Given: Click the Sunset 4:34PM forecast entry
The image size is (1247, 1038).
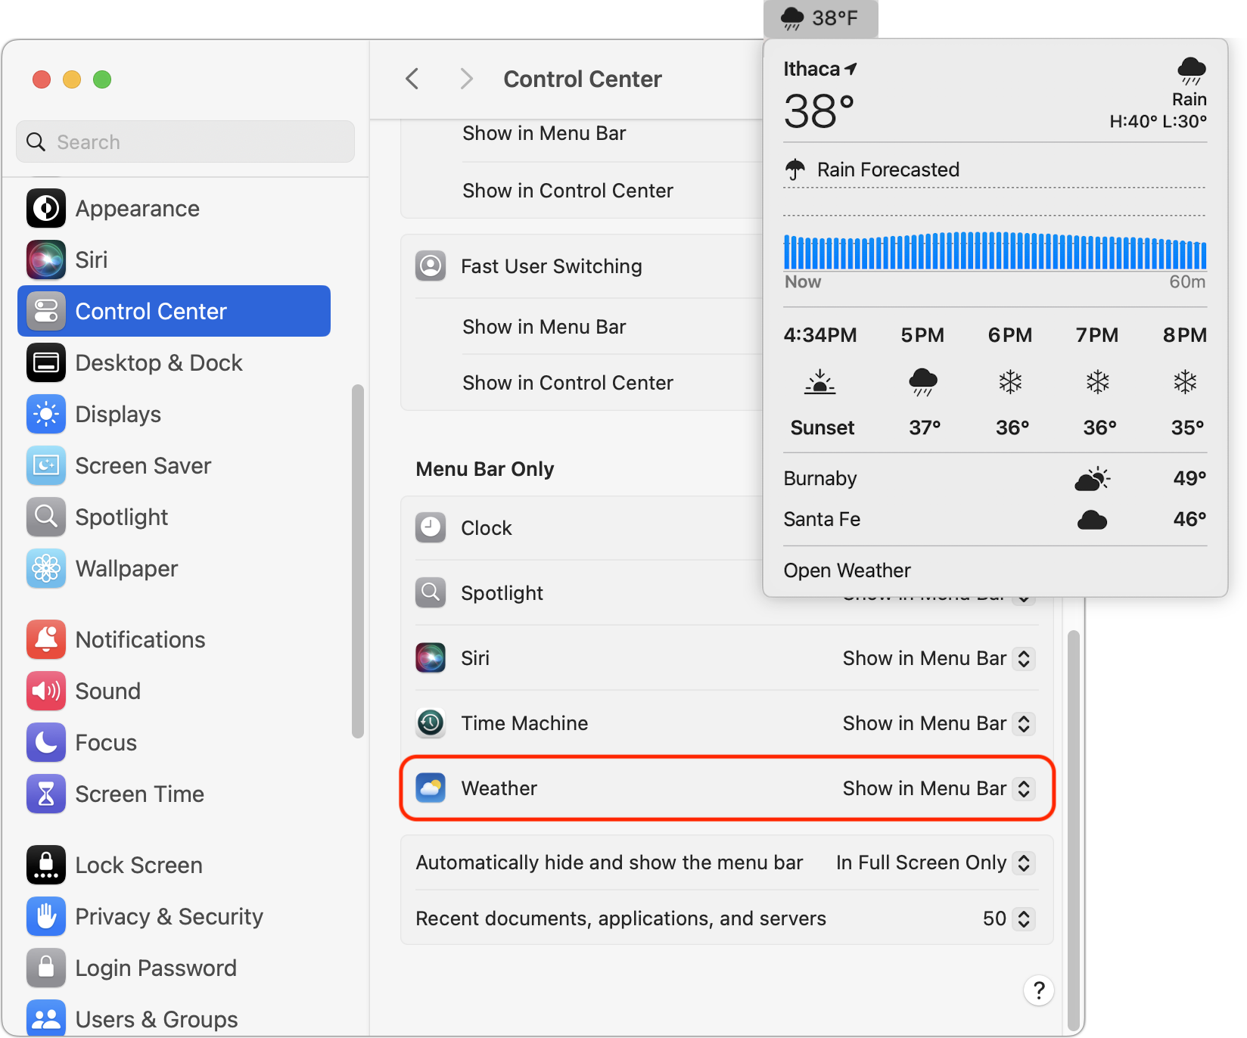Looking at the screenshot, I should point(821,381).
